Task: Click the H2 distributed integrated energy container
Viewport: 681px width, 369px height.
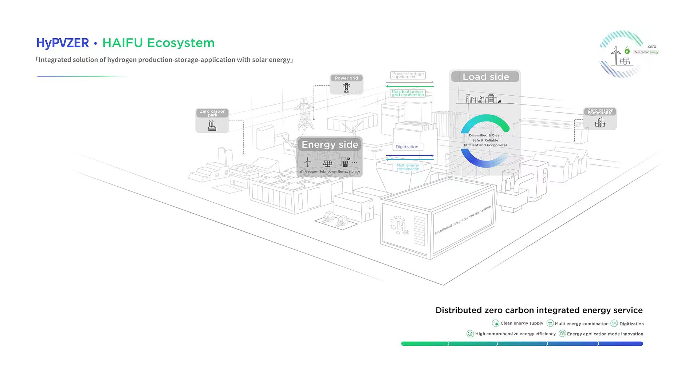Action: click(x=437, y=218)
